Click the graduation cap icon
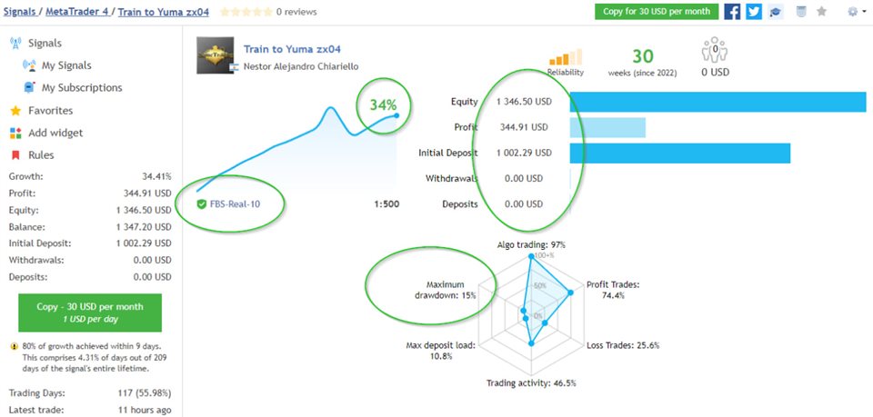 [x=776, y=12]
